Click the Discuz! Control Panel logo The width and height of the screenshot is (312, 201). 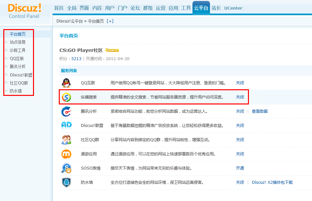(x=24, y=11)
